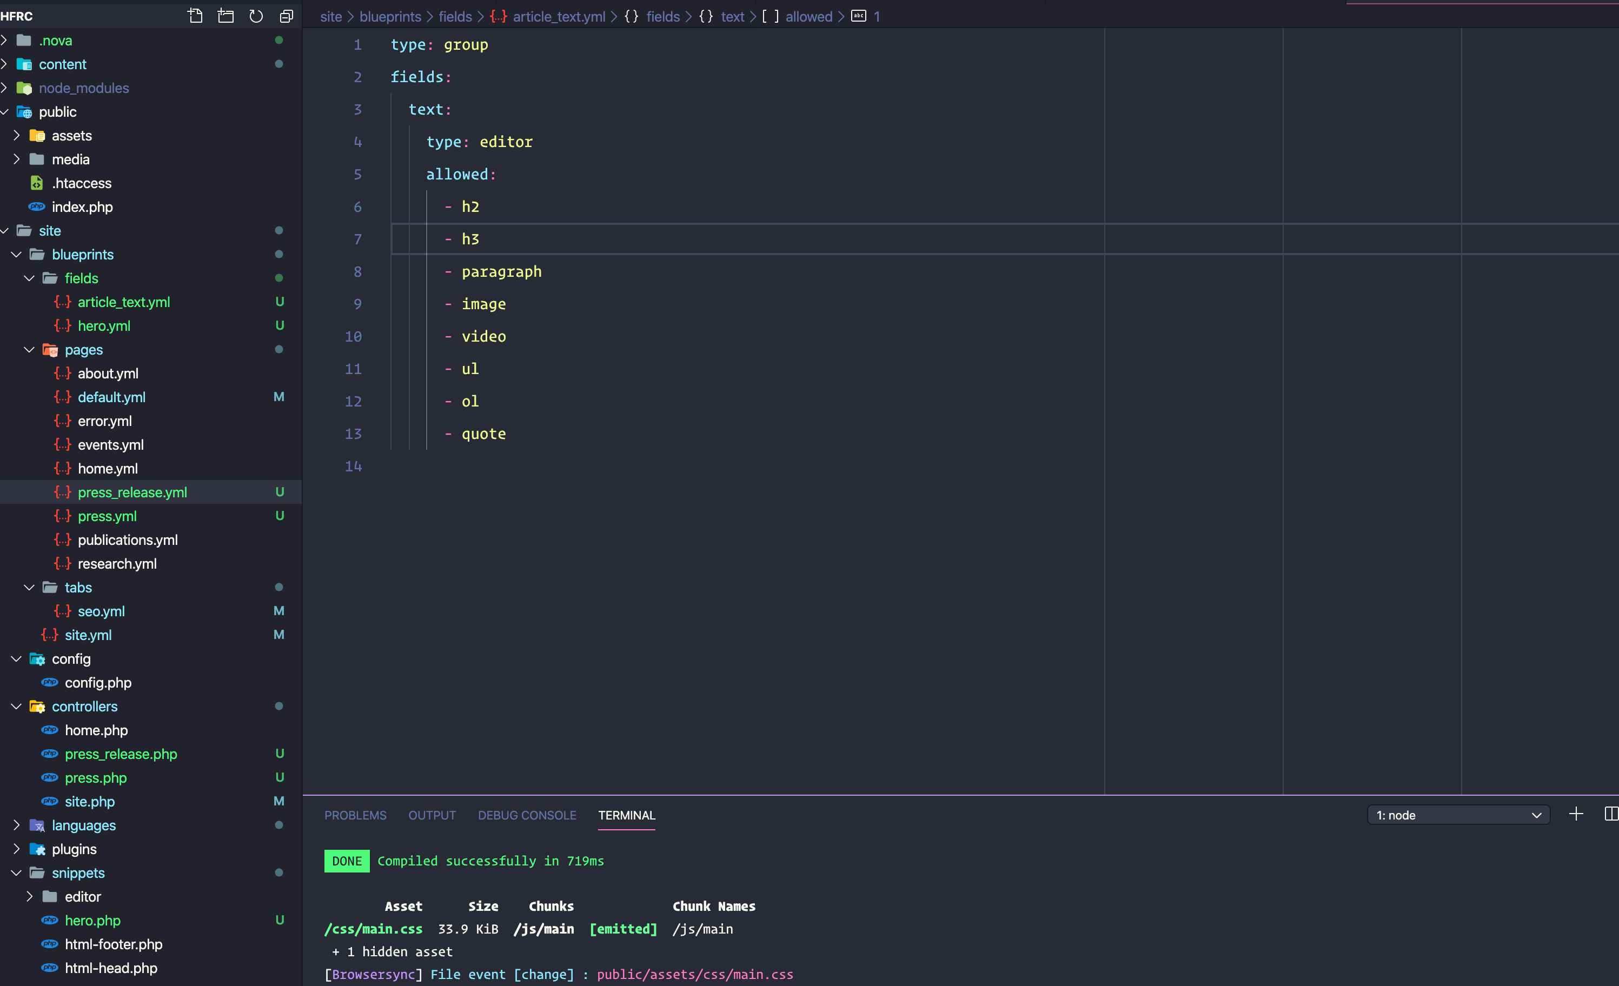This screenshot has width=1619, height=986.
Task: Open index.php file in public folder
Action: tap(82, 207)
